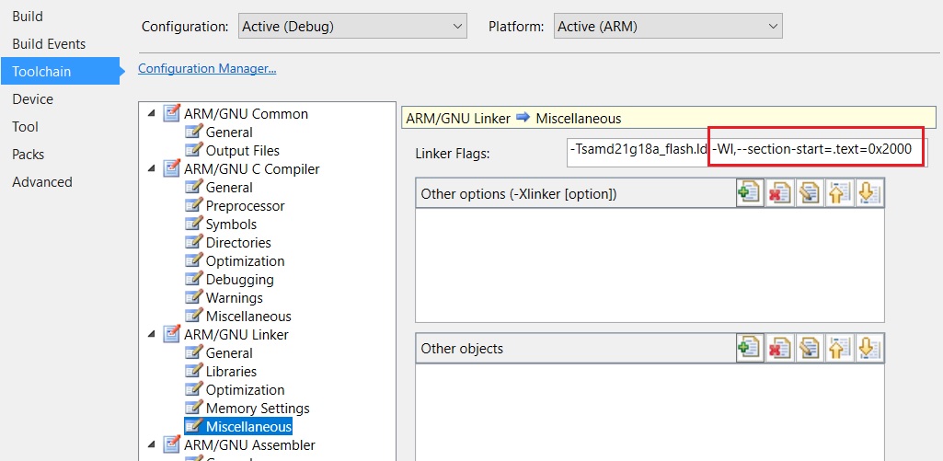Screen dimensions: 943x461
Task: Collapse the ARM/GNU Assembler tree node
Action: point(150,444)
